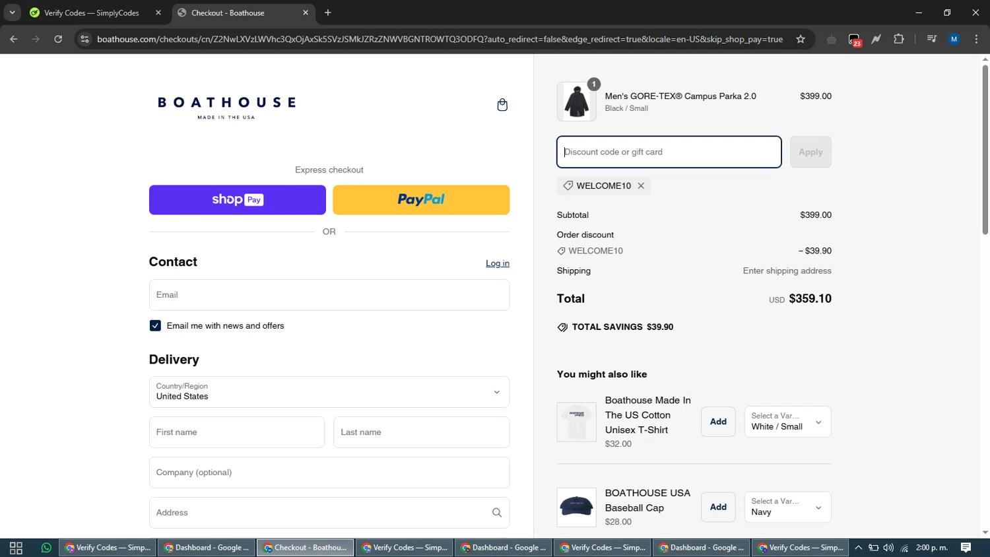The width and height of the screenshot is (990, 557).
Task: Open the Baseball Cap variant dropdown Navy
Action: [x=787, y=507]
